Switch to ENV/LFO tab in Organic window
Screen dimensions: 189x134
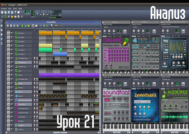[x=110, y=36]
